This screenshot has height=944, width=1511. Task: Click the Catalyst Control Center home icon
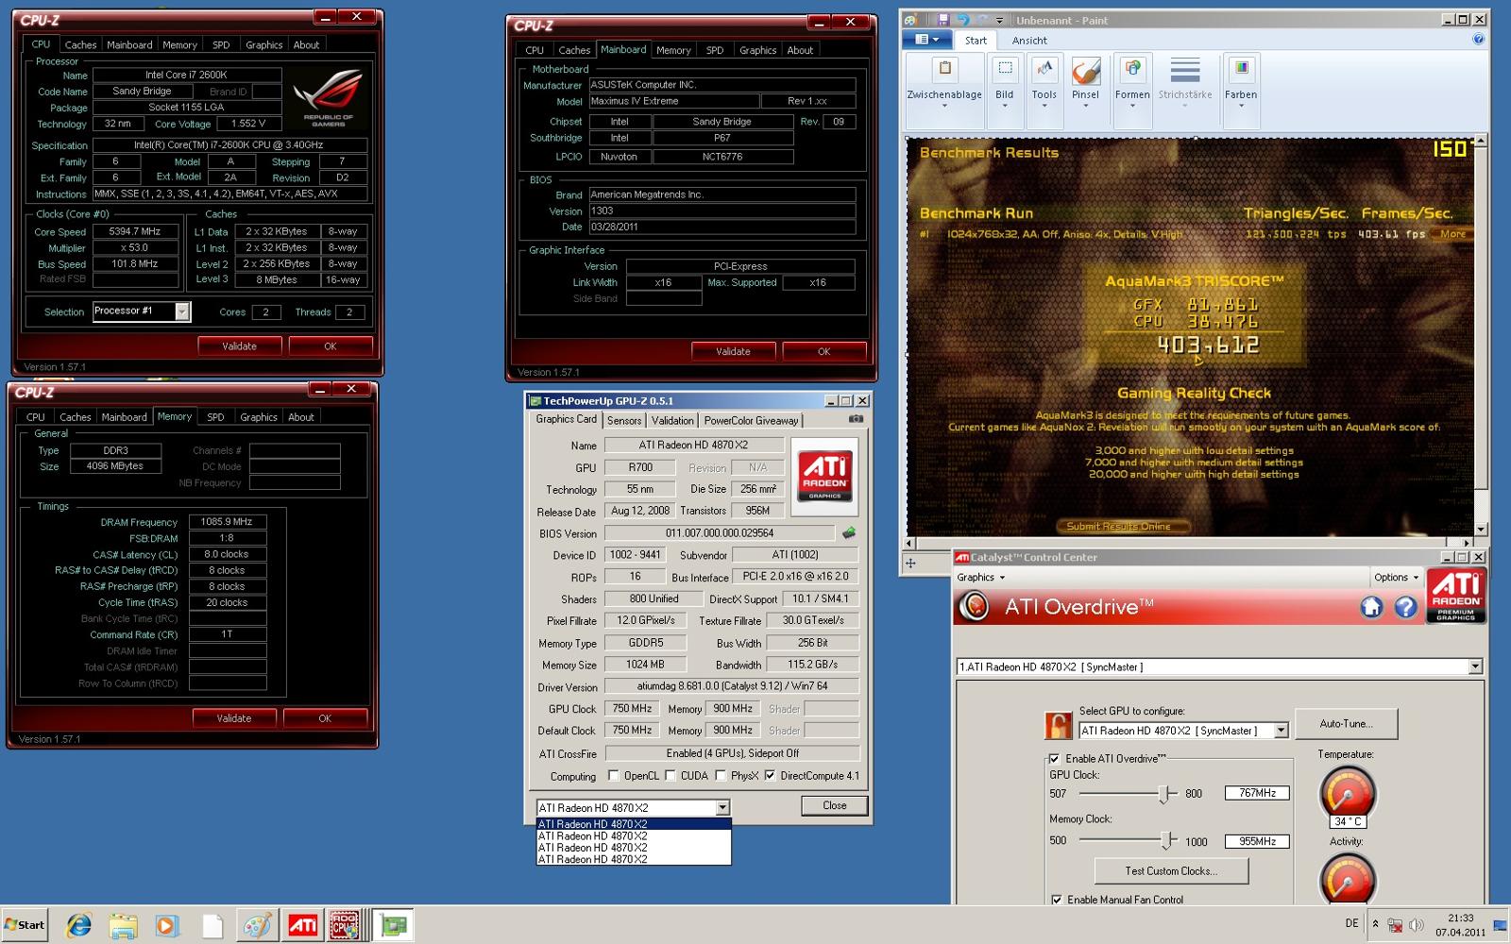(x=1371, y=607)
